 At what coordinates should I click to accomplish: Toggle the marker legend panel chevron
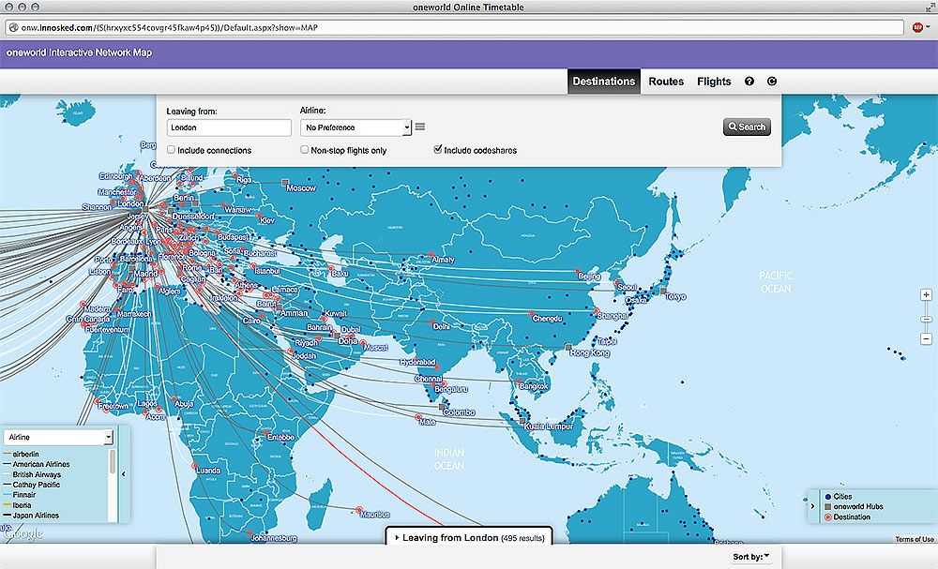812,506
